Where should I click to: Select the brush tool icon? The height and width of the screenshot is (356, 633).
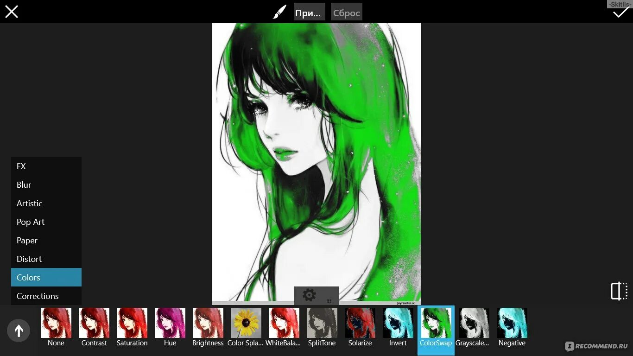279,12
